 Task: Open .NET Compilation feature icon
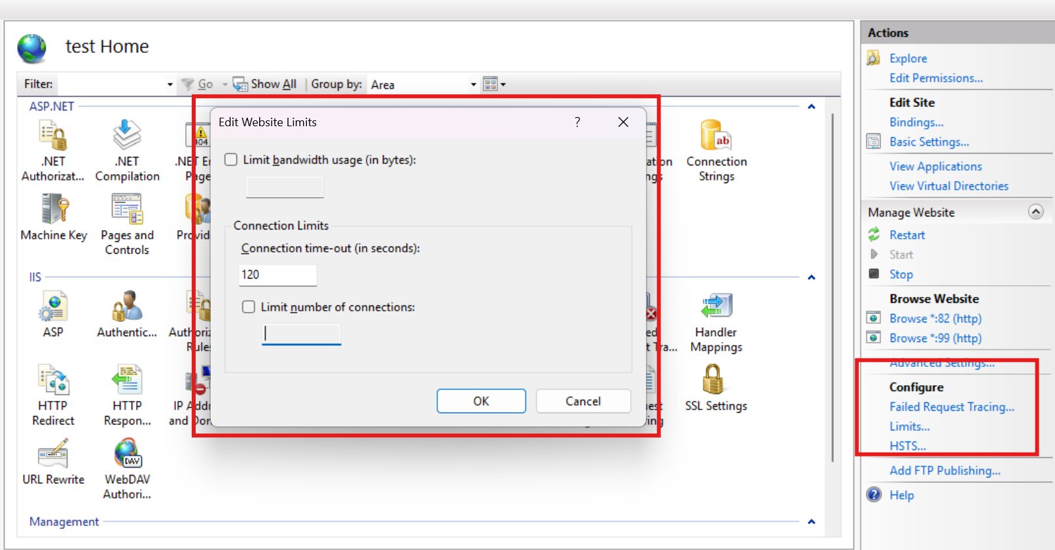[x=127, y=135]
